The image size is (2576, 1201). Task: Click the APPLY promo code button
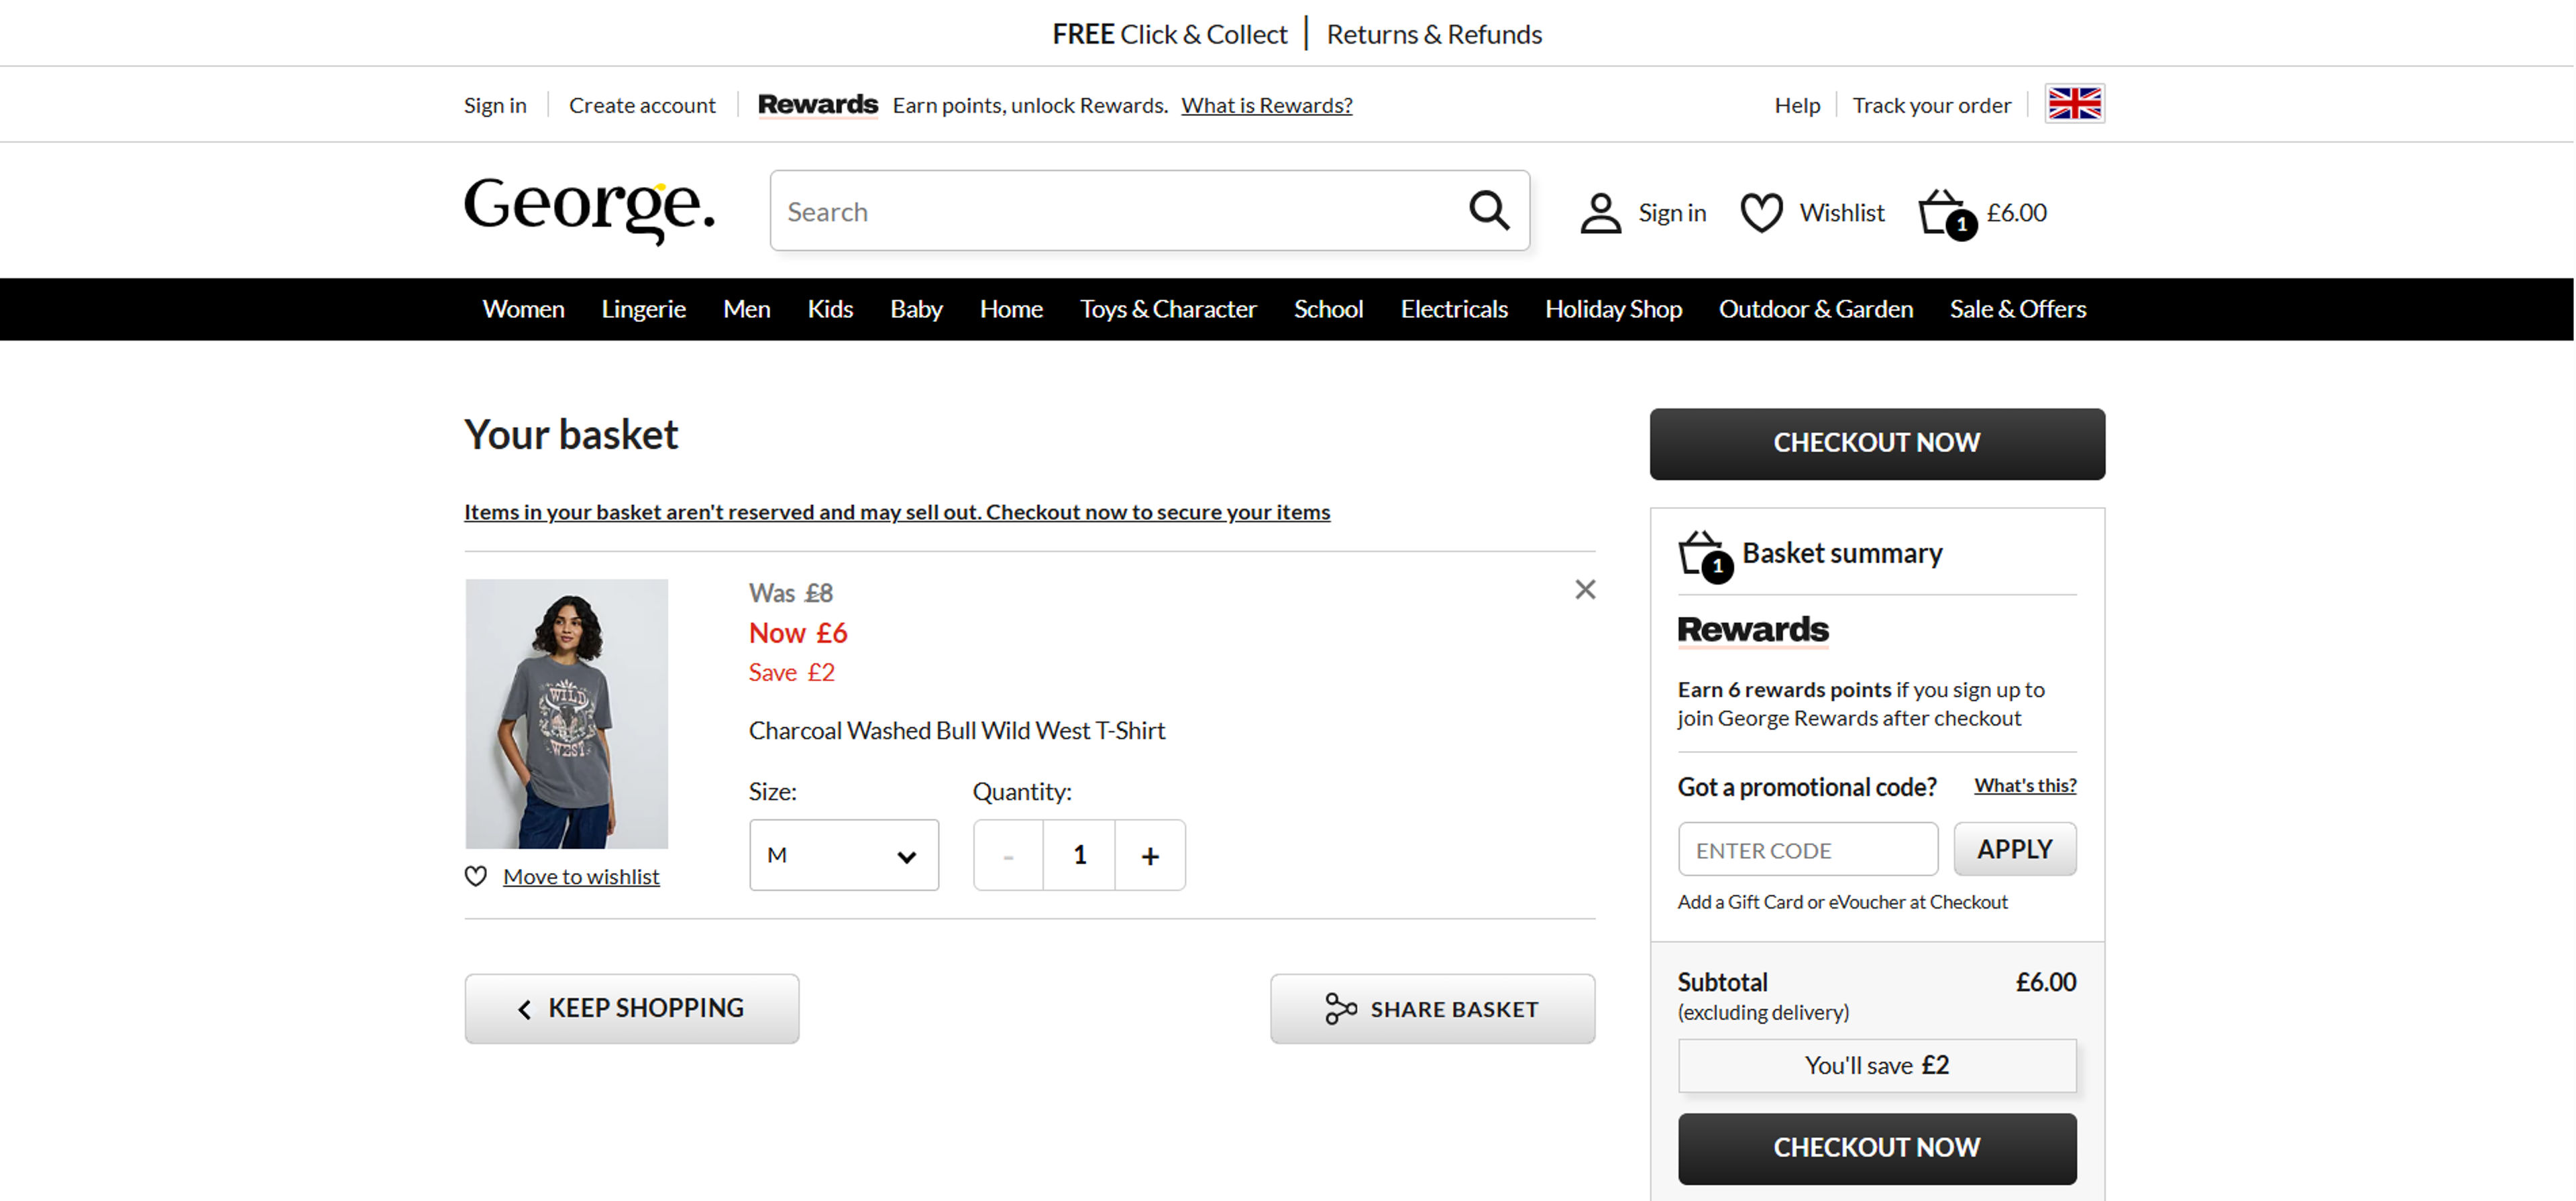point(2014,850)
